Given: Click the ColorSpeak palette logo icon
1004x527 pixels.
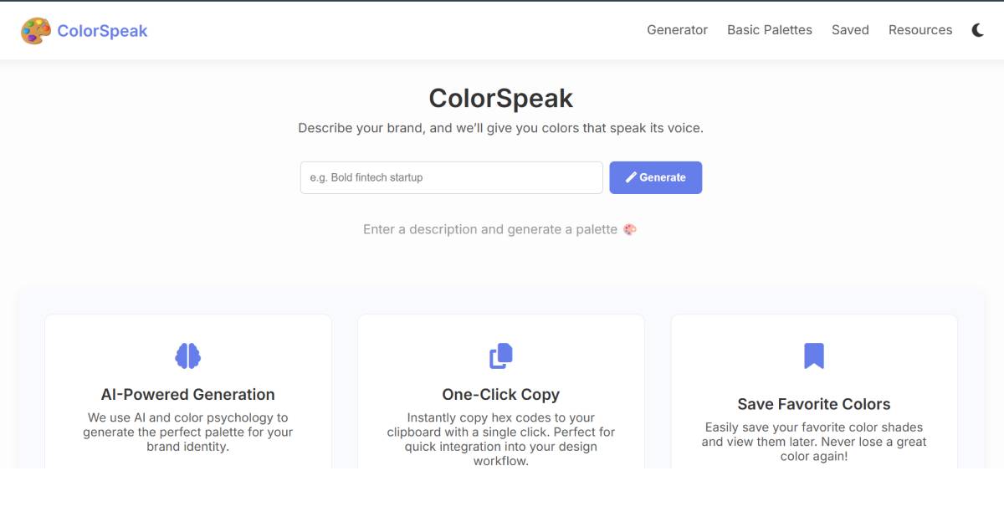Looking at the screenshot, I should [x=36, y=31].
